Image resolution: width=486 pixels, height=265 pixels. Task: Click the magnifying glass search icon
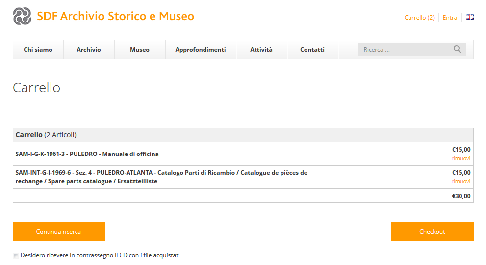pyautogui.click(x=457, y=49)
